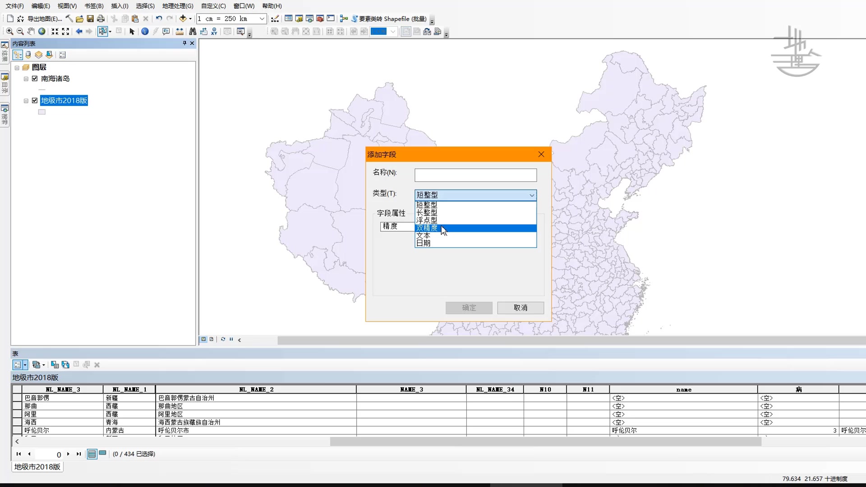Toggle 南海诸岛 layer visibility checkbox
Screen dimensions: 866x487
pyautogui.click(x=35, y=78)
